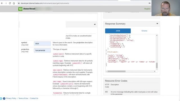Go to browser home icon
This screenshot has height=101, width=180.
click(x=14, y=3)
